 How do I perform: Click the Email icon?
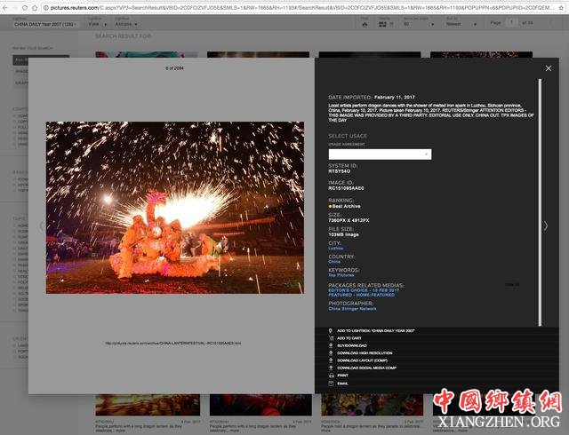point(329,384)
